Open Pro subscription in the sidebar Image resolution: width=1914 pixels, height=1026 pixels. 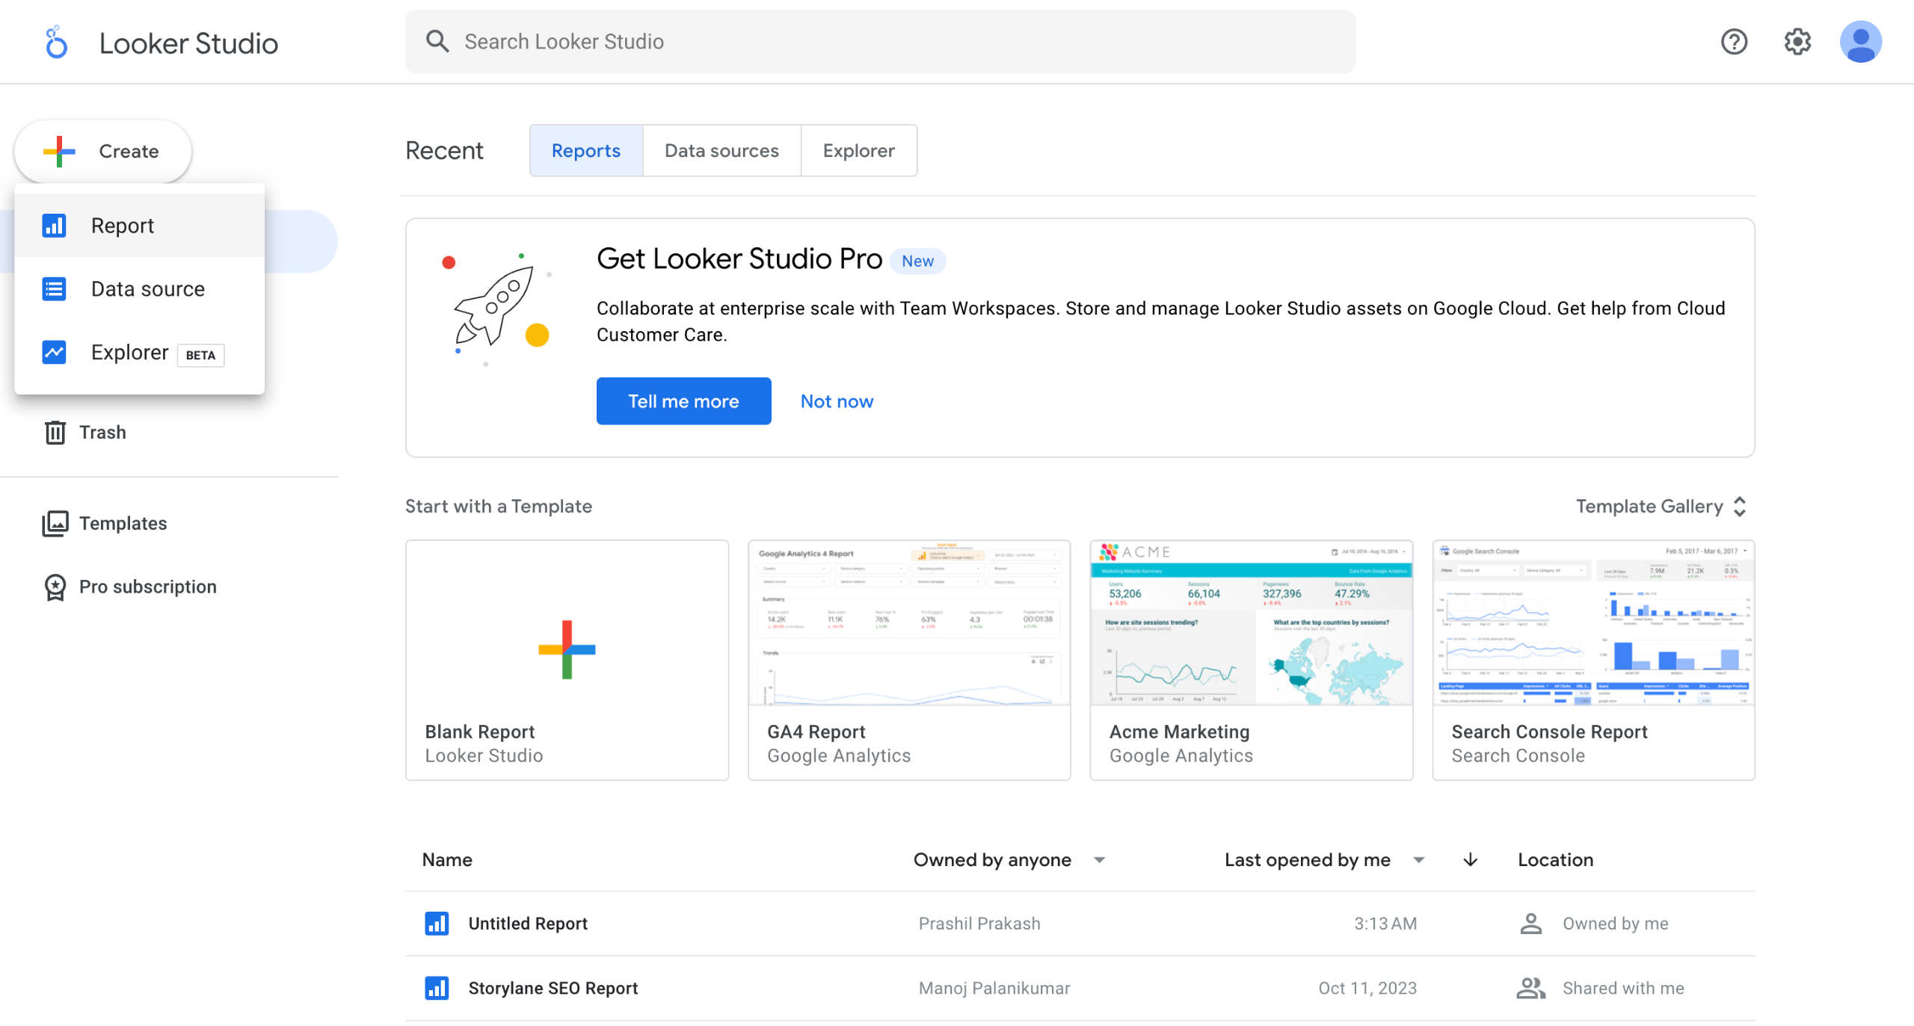tap(148, 587)
